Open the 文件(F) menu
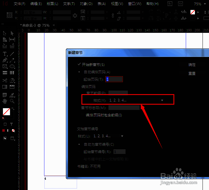 click(19, 4)
